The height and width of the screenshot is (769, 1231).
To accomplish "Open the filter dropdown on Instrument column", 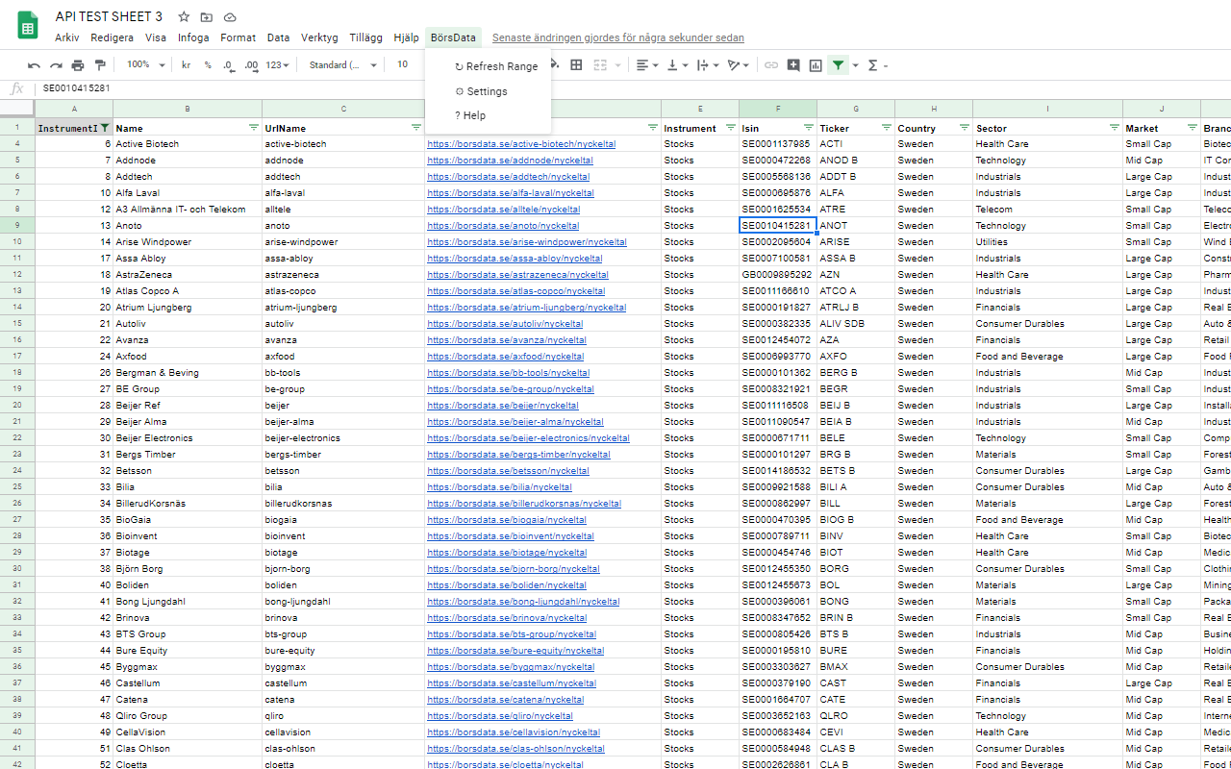I will tap(731, 128).
